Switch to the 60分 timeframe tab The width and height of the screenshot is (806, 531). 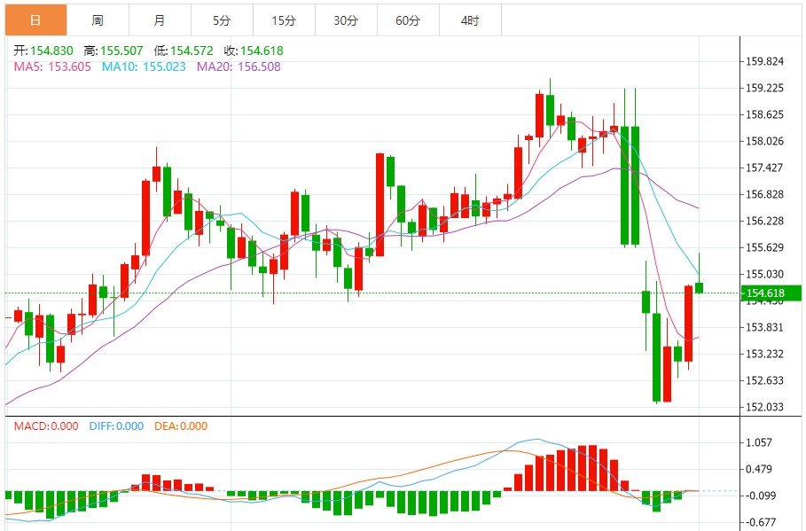pos(408,20)
